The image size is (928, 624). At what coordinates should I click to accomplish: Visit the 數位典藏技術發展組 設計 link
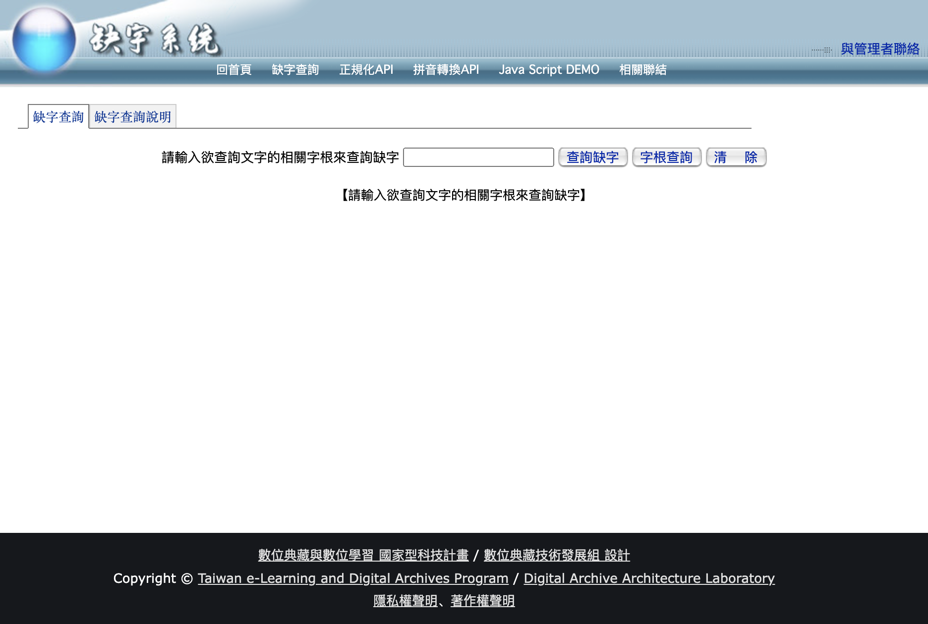click(557, 555)
